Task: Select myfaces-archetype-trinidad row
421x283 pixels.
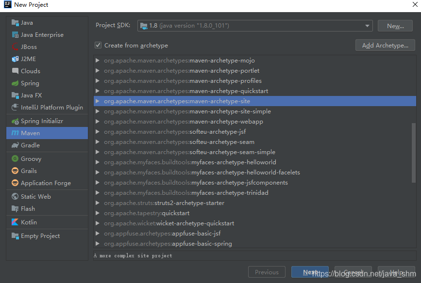Action: coord(255,193)
